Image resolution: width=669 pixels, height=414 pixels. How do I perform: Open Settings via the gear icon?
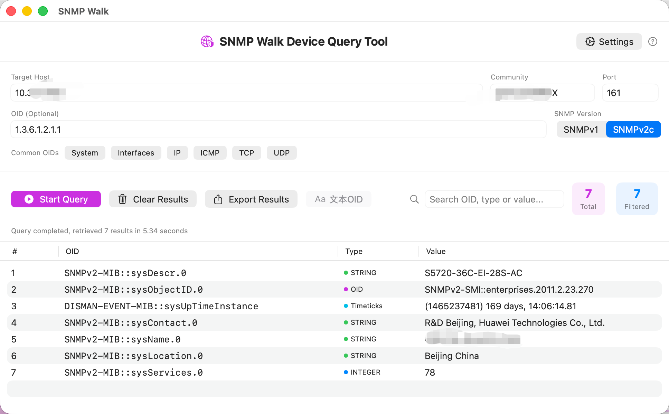click(x=609, y=41)
